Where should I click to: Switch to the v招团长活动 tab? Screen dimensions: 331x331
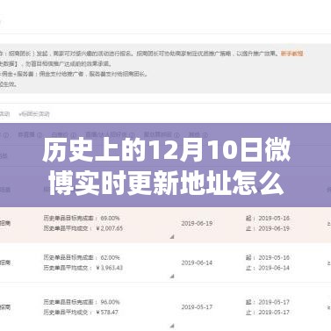[x=34, y=114]
